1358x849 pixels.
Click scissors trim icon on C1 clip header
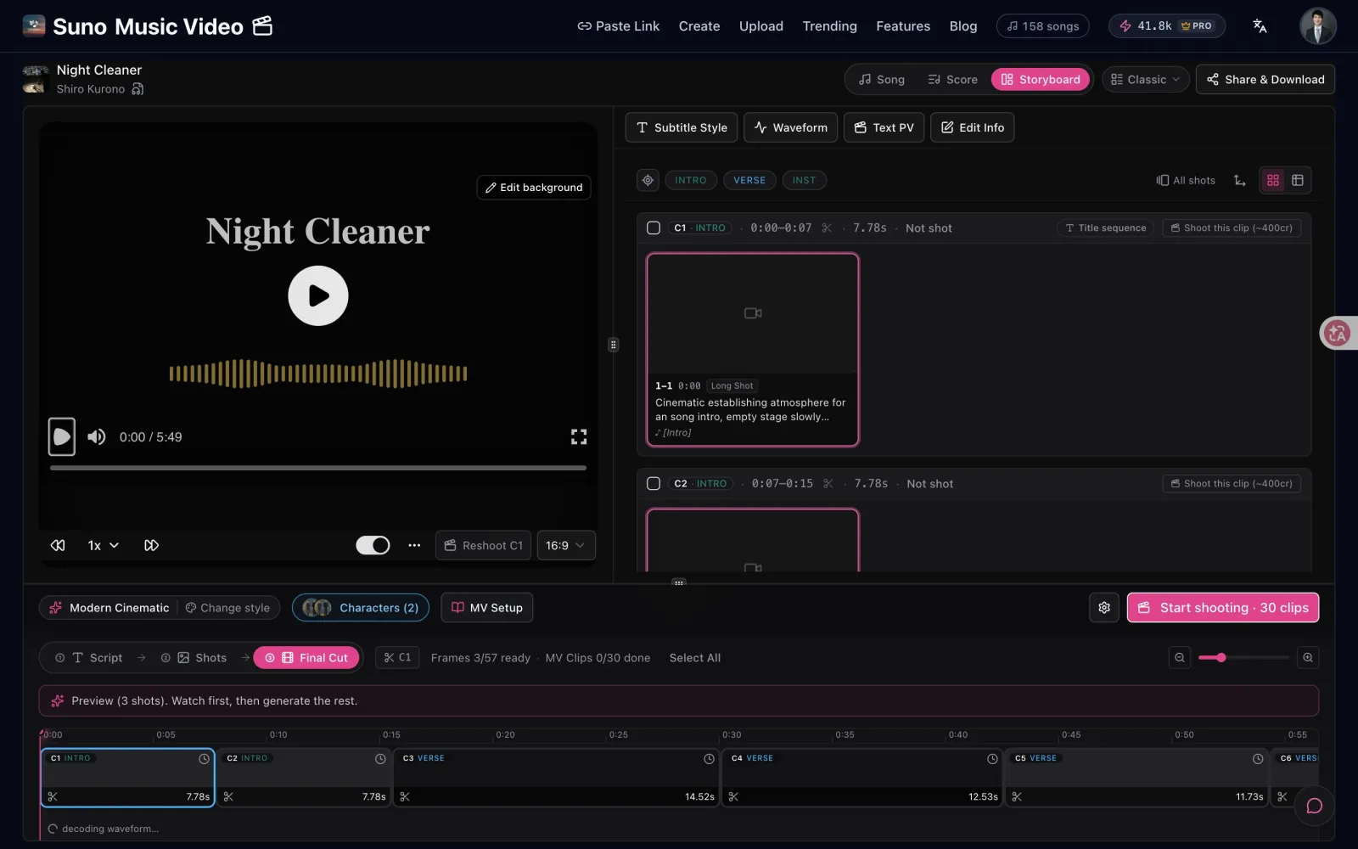827,228
